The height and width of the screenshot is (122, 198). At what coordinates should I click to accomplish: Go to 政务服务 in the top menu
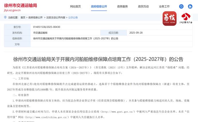coord(122,6)
